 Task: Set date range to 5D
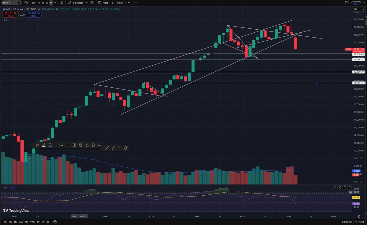click(x=10, y=222)
